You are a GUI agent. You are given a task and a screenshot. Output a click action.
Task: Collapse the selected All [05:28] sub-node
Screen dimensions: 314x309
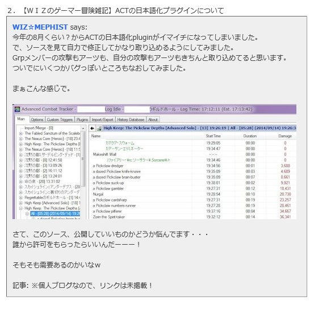27,214
